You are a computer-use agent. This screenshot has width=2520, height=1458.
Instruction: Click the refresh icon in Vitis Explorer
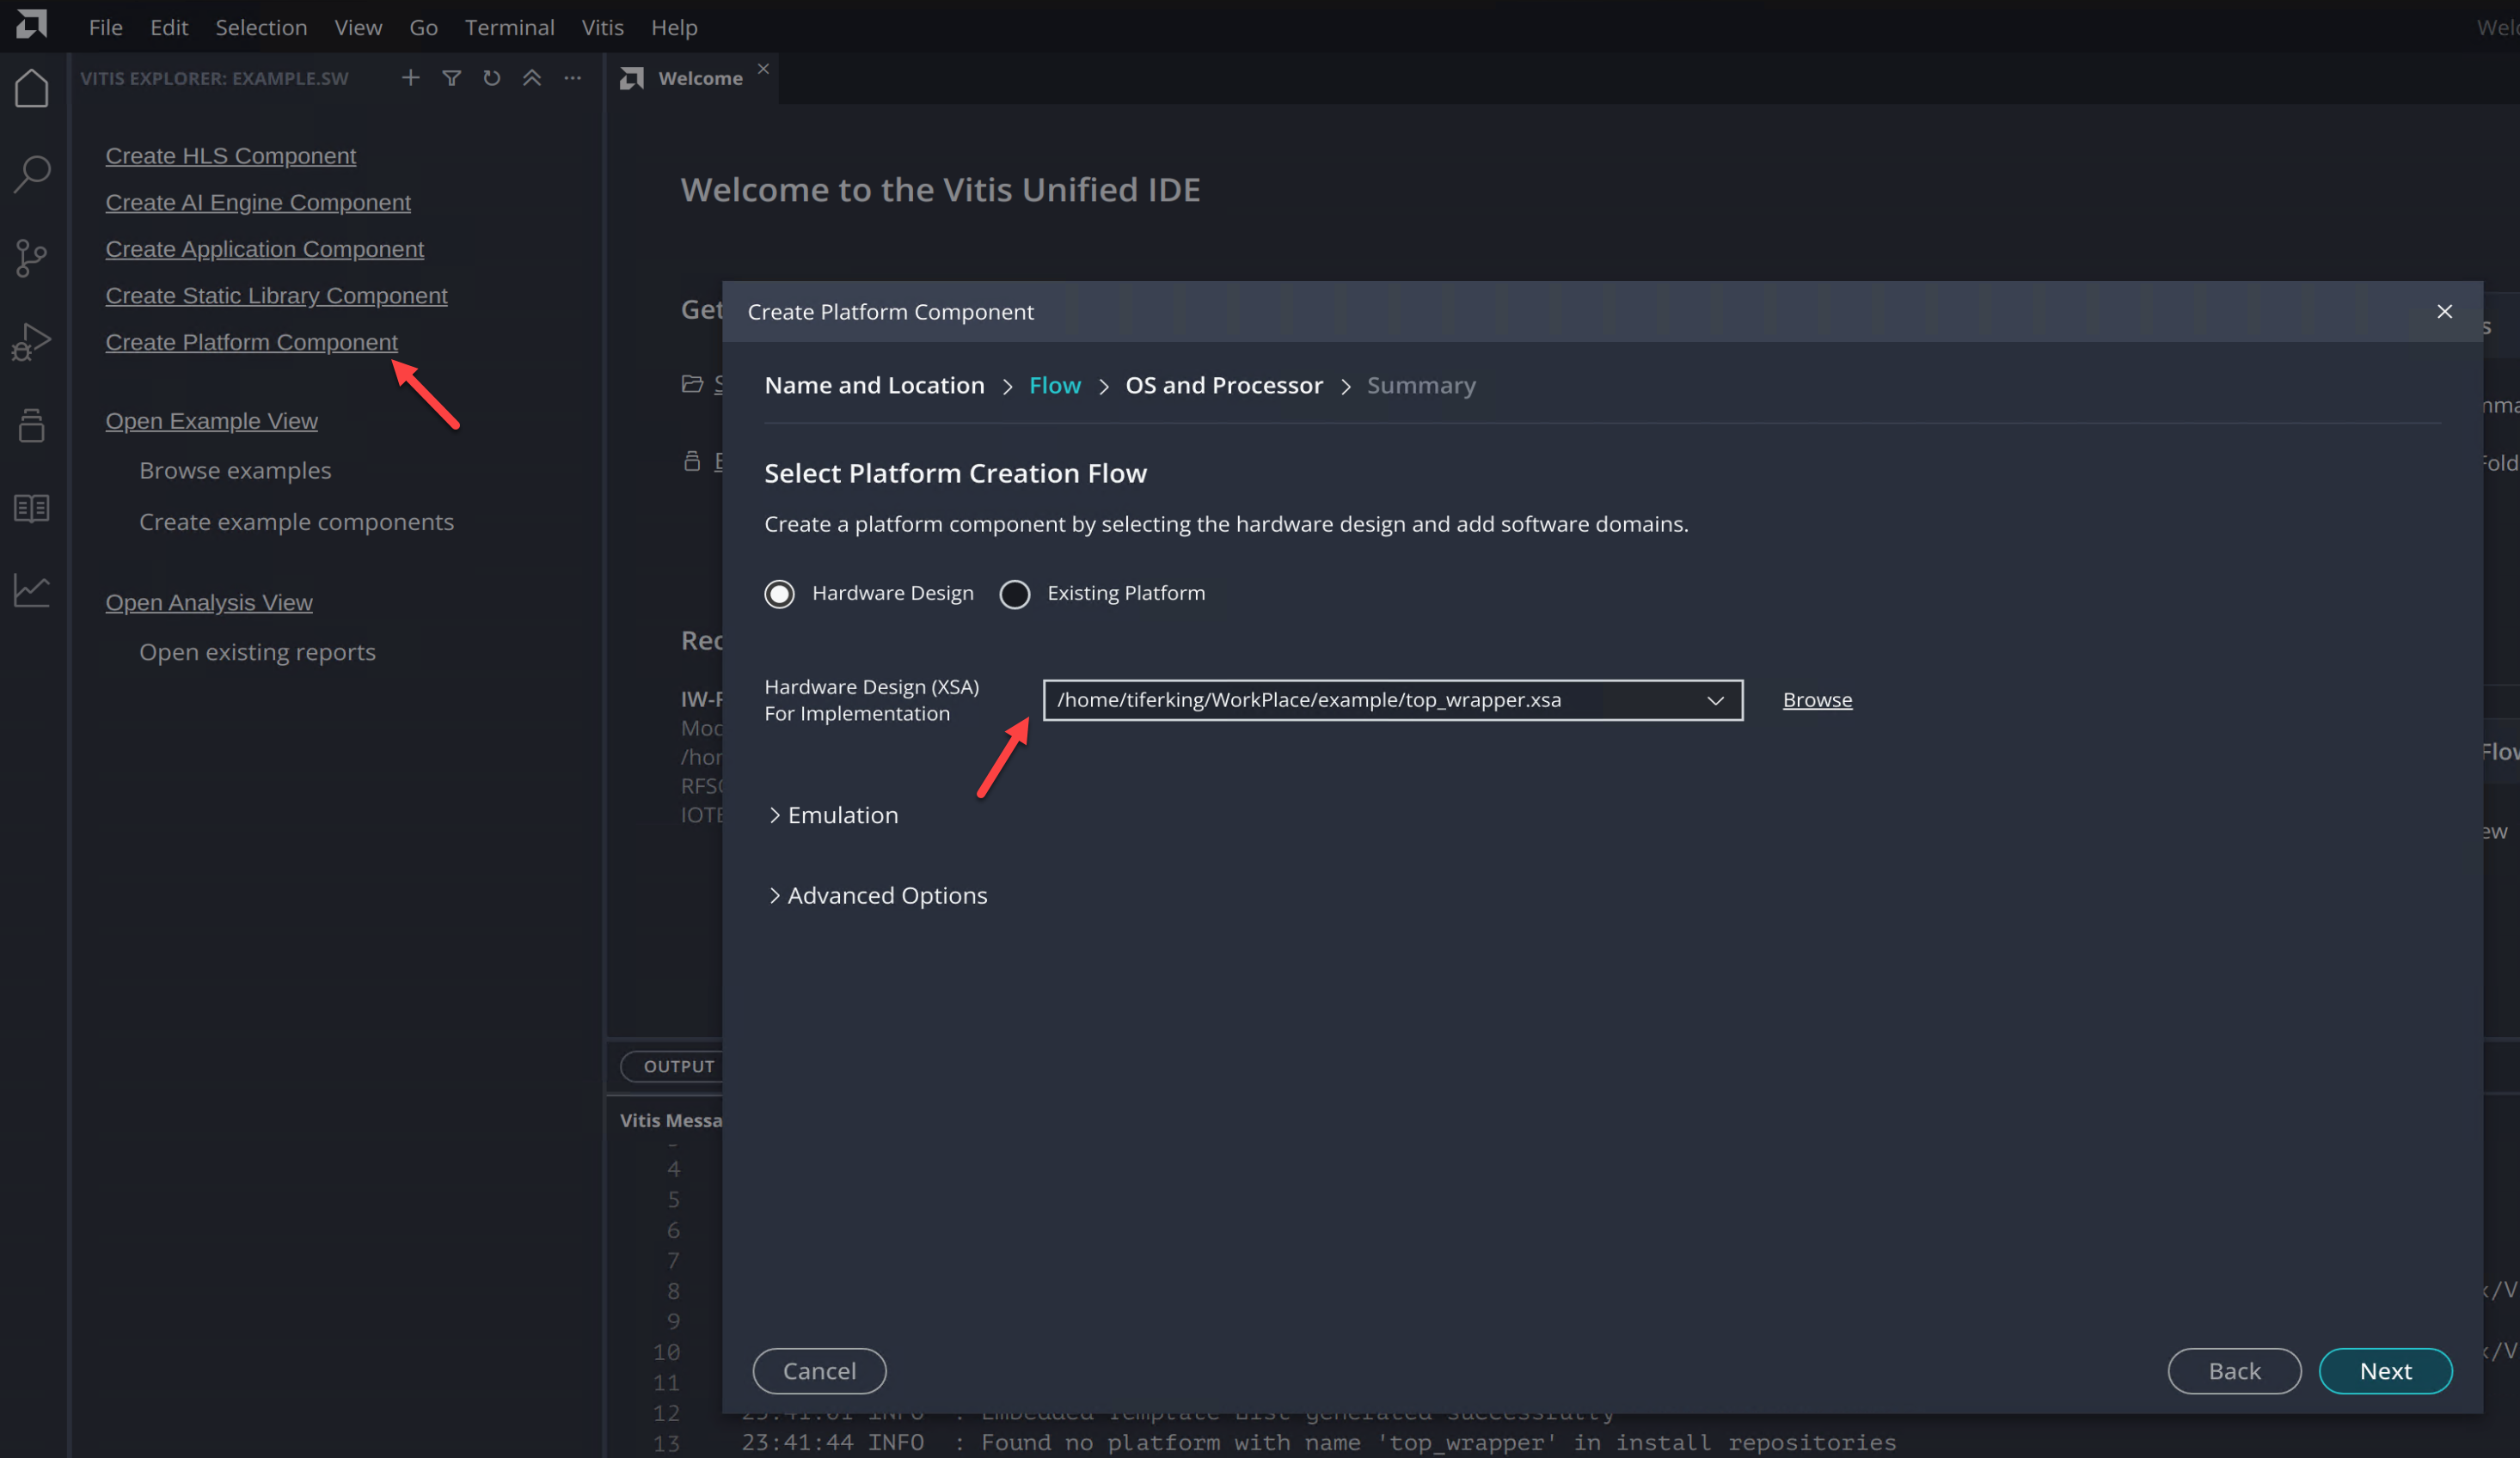(x=491, y=78)
